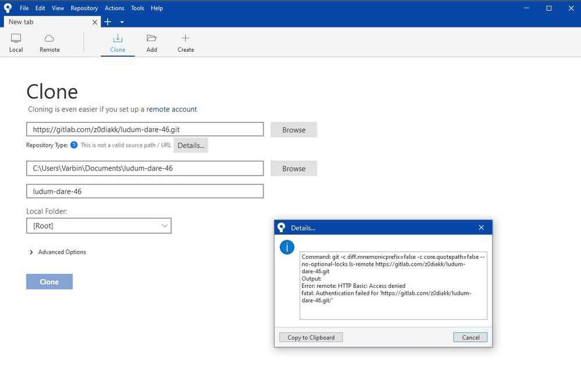Select the Clone toolbar icon
Viewport: 581px width, 387px height.
117,43
